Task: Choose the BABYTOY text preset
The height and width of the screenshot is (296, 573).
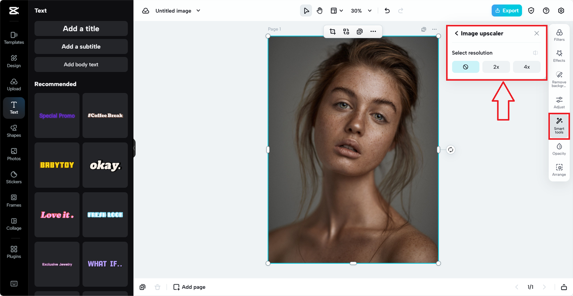Action: point(57,165)
